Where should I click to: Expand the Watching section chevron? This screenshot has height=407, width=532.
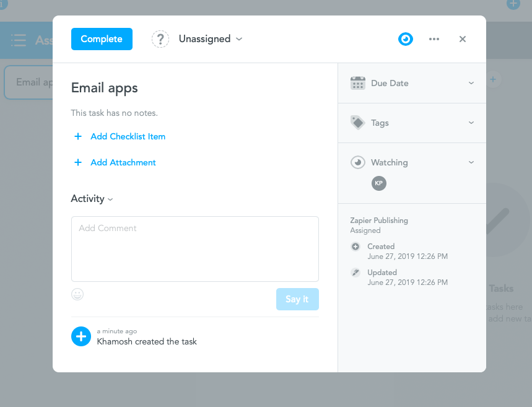point(471,162)
